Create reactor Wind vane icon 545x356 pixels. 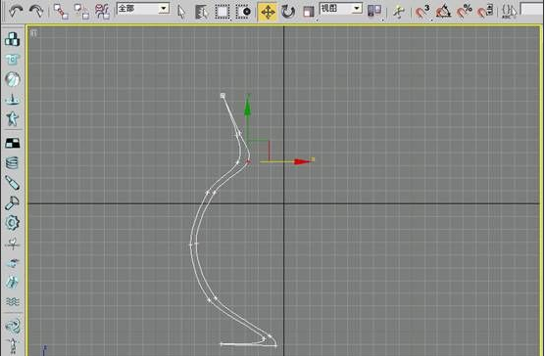click(12, 244)
